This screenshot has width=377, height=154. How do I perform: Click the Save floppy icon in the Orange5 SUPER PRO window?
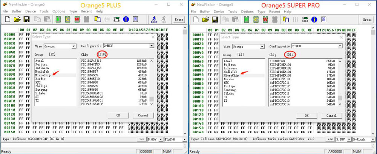215,19
